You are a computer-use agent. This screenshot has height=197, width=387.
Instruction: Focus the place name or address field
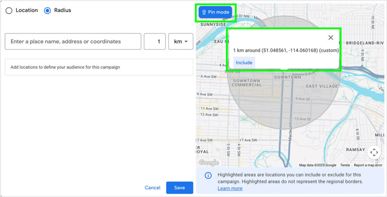73,42
